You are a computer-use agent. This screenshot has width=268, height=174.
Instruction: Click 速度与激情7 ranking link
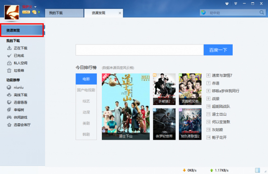point(222,75)
